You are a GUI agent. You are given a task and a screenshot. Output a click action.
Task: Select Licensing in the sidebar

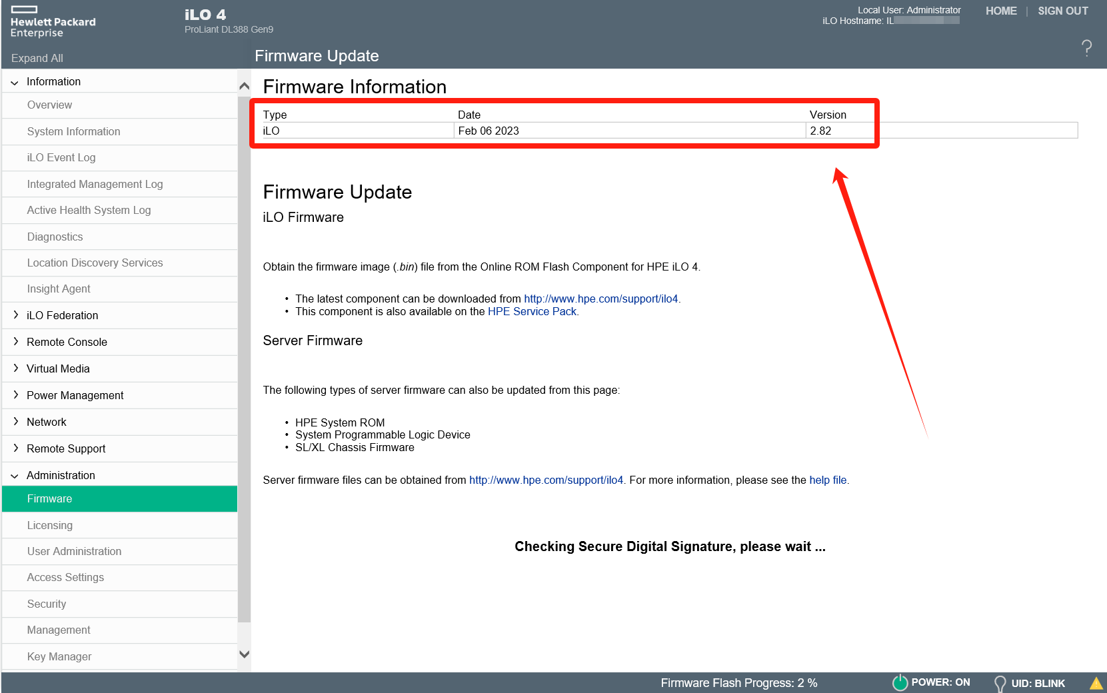(50, 526)
